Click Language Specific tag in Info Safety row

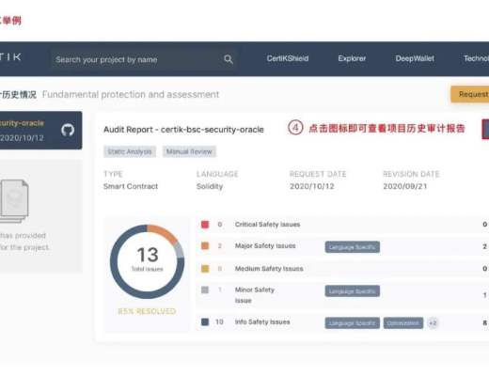click(x=353, y=323)
